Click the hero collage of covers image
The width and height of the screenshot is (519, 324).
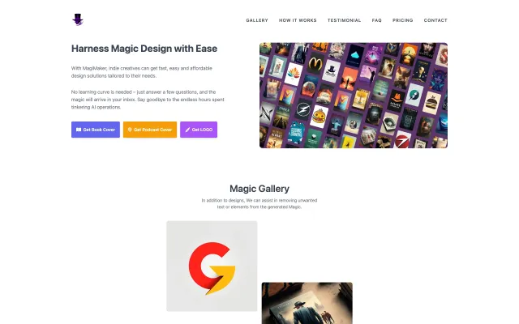pos(354,96)
